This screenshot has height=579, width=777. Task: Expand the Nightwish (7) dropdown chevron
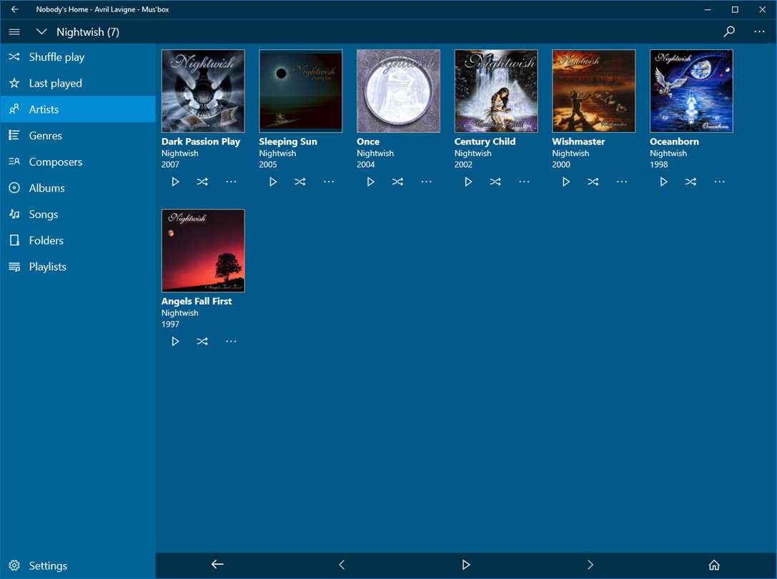pyautogui.click(x=41, y=31)
